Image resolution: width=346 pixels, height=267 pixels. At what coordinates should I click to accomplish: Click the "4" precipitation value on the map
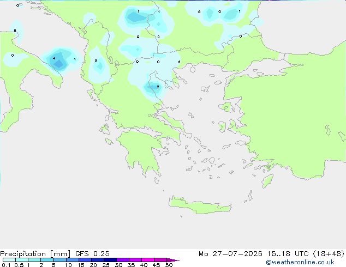pos(54,58)
